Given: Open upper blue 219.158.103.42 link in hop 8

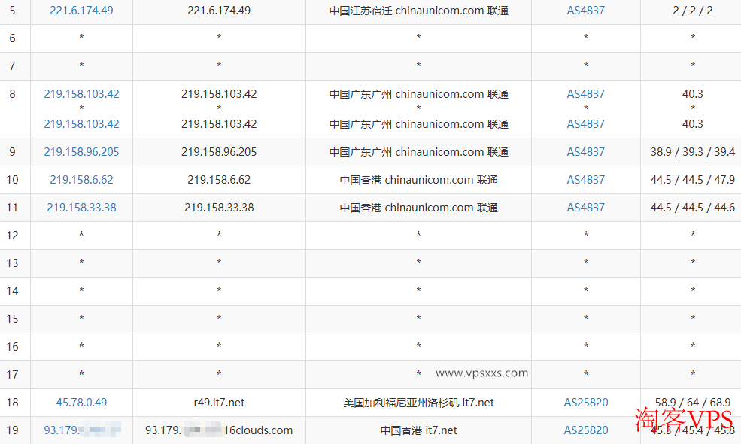Looking at the screenshot, I should click(81, 94).
